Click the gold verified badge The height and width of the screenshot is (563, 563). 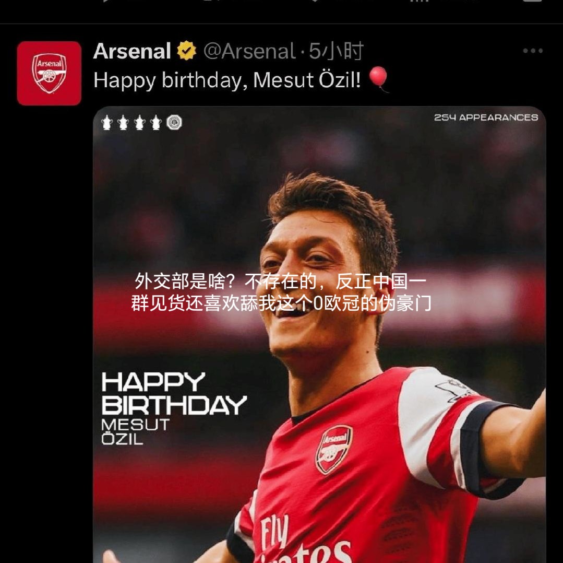(186, 51)
